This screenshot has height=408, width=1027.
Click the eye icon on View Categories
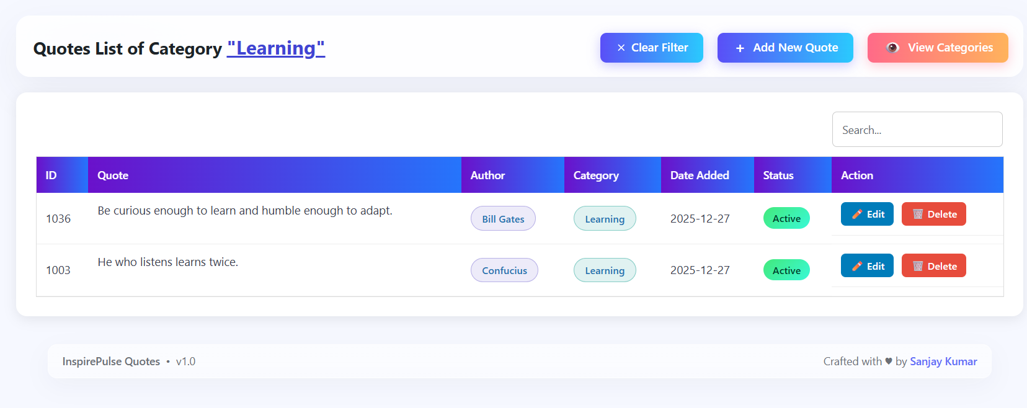892,48
